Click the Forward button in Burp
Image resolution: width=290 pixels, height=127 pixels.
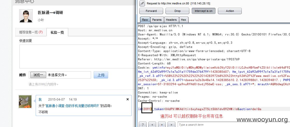(151, 11)
